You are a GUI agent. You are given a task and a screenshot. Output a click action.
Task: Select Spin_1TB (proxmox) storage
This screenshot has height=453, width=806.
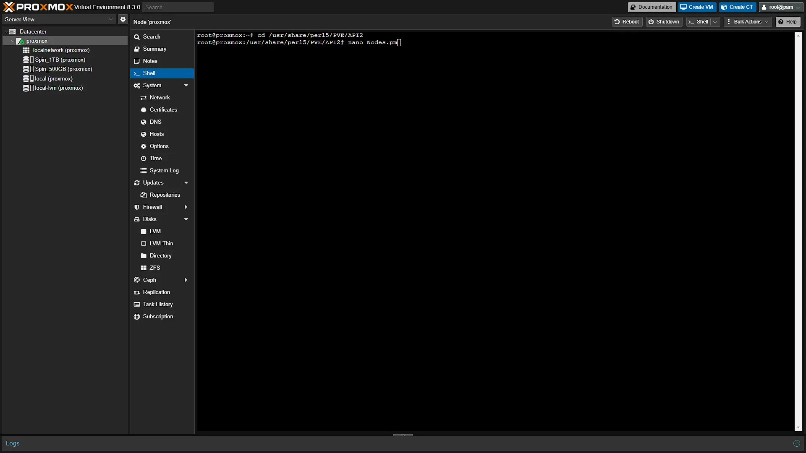click(x=60, y=60)
